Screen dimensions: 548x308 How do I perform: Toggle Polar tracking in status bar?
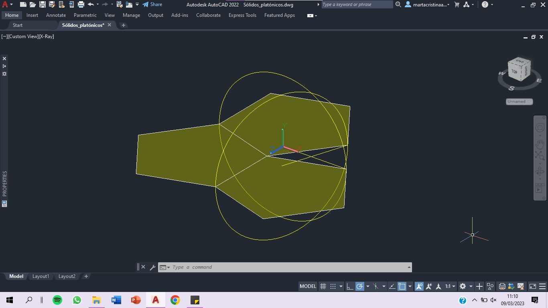pyautogui.click(x=360, y=286)
